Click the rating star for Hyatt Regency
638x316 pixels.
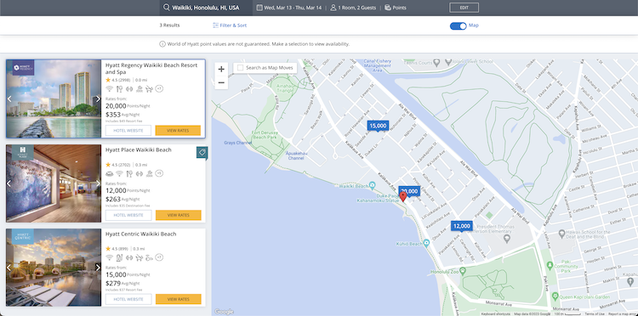point(108,80)
